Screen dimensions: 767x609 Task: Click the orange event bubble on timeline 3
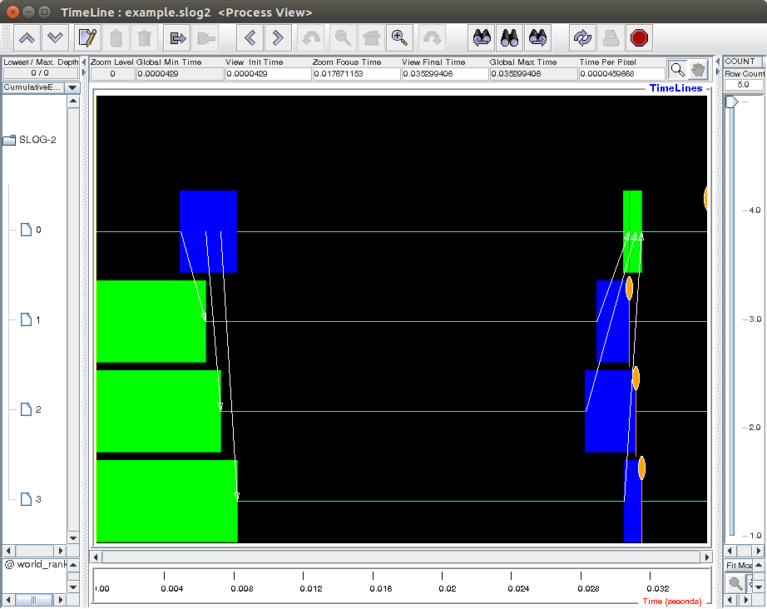pyautogui.click(x=641, y=468)
